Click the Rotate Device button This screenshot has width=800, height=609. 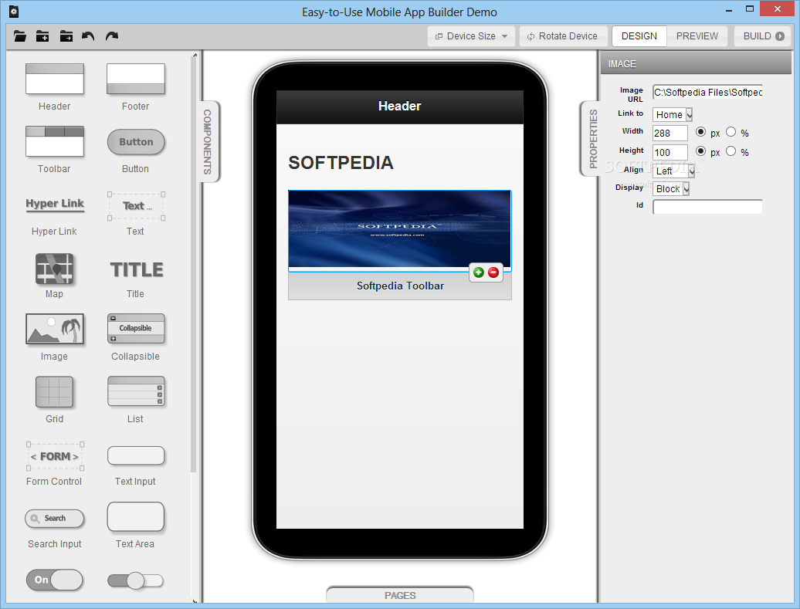[563, 36]
